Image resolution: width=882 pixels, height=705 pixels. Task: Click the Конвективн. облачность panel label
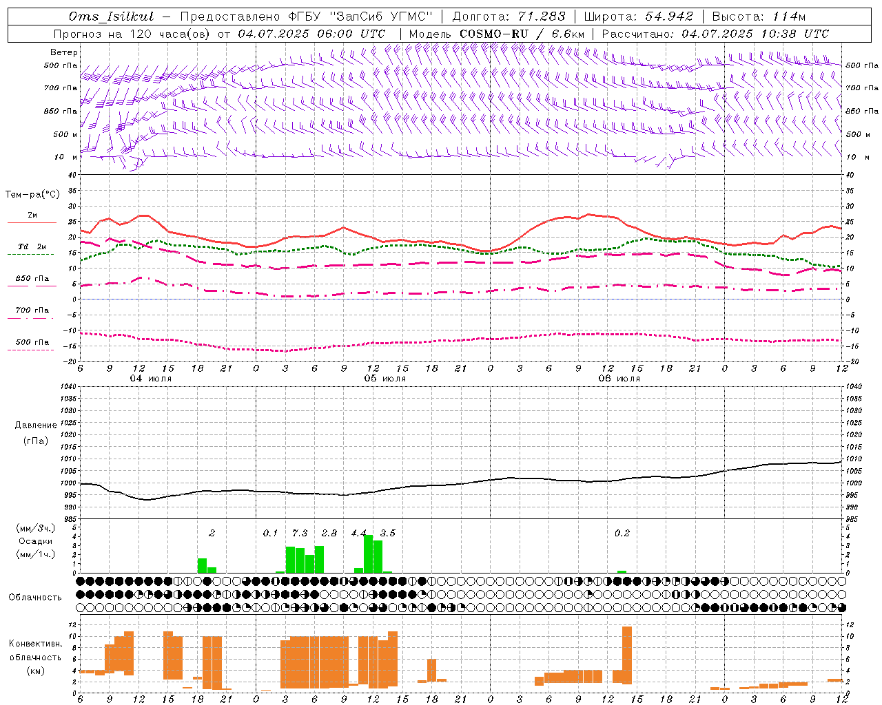click(35, 651)
